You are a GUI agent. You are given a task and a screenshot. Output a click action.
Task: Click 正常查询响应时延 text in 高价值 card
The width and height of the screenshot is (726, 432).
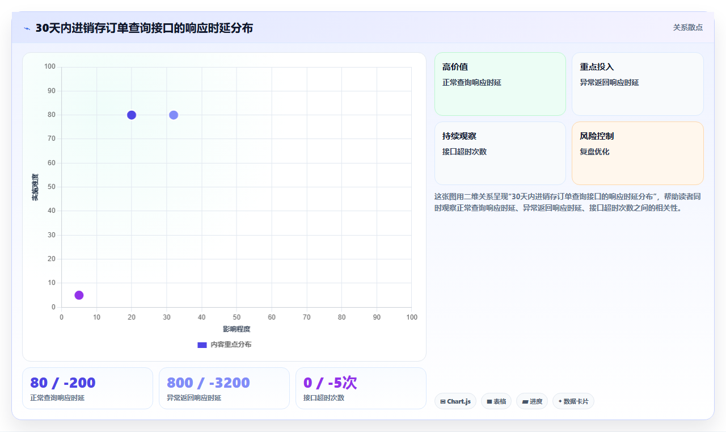(472, 82)
